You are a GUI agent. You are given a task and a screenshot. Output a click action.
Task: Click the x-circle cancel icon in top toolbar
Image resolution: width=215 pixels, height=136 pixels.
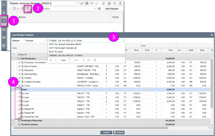(92, 3)
